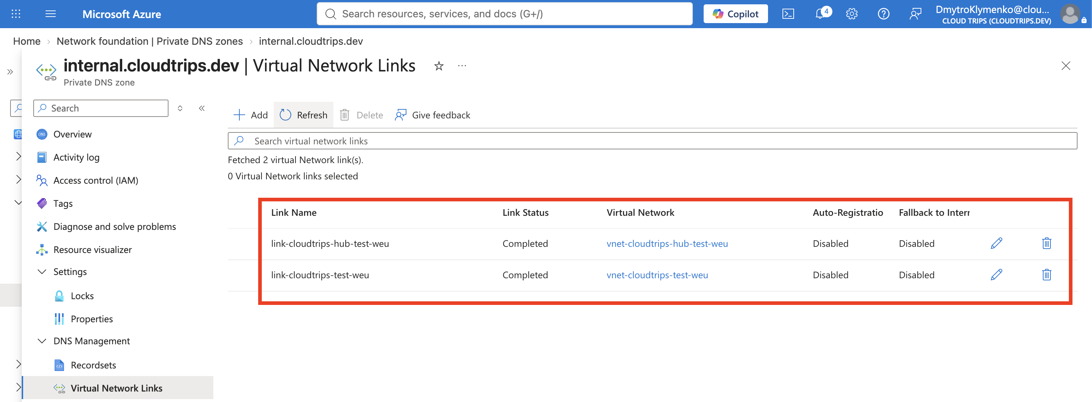Expand the chevron next to Access control
The height and width of the screenshot is (402, 1092).
(18, 179)
